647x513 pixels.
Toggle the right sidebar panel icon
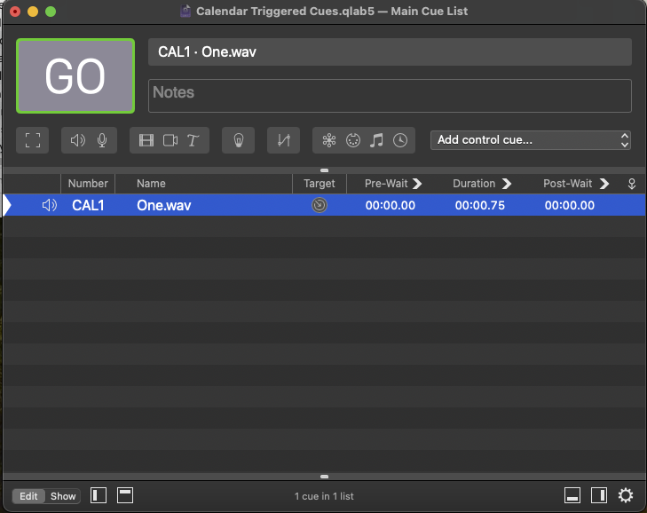click(x=599, y=495)
